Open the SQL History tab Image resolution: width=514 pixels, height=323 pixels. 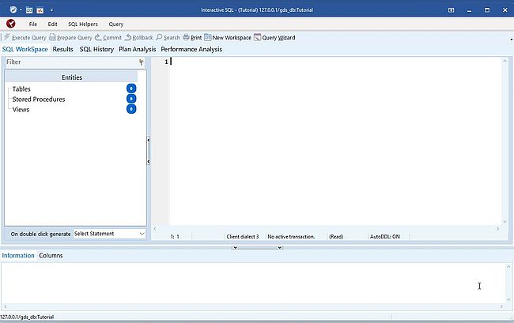pos(96,50)
